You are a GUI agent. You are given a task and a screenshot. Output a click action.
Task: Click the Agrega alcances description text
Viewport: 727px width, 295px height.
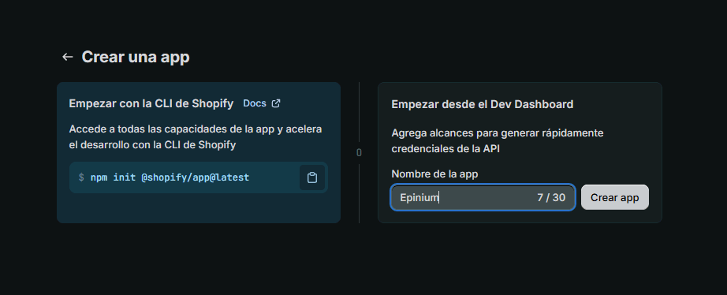tap(498, 141)
